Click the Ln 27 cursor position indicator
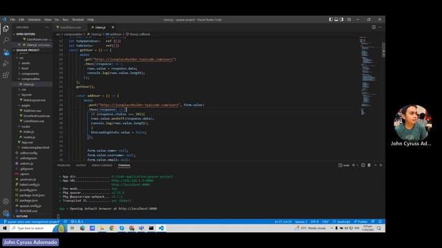 (283, 222)
